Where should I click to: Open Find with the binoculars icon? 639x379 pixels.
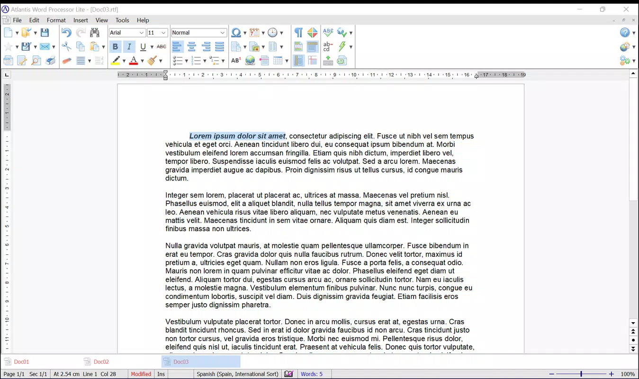(95, 33)
